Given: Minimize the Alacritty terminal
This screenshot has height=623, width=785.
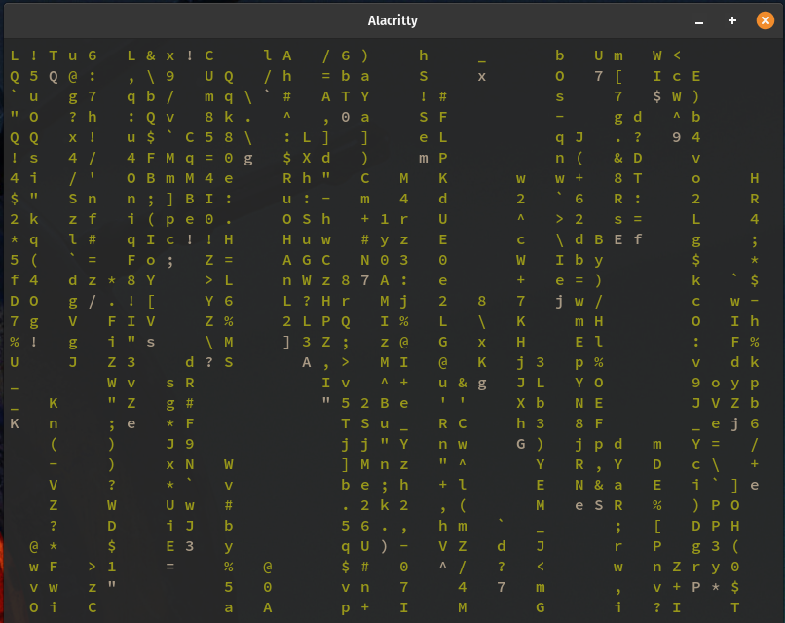Looking at the screenshot, I should pos(698,19).
